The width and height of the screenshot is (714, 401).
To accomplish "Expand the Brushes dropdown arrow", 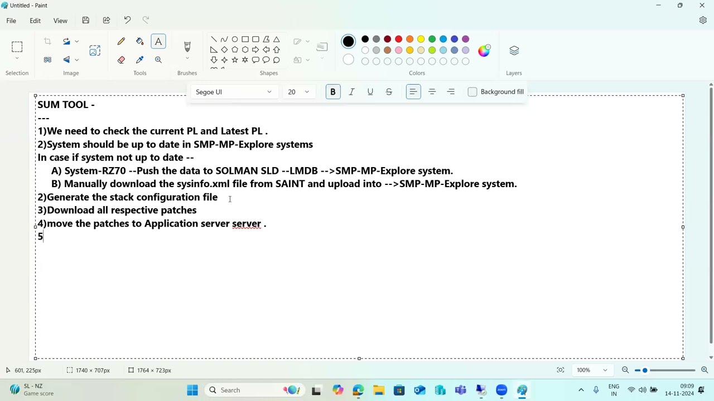I will pos(187,59).
